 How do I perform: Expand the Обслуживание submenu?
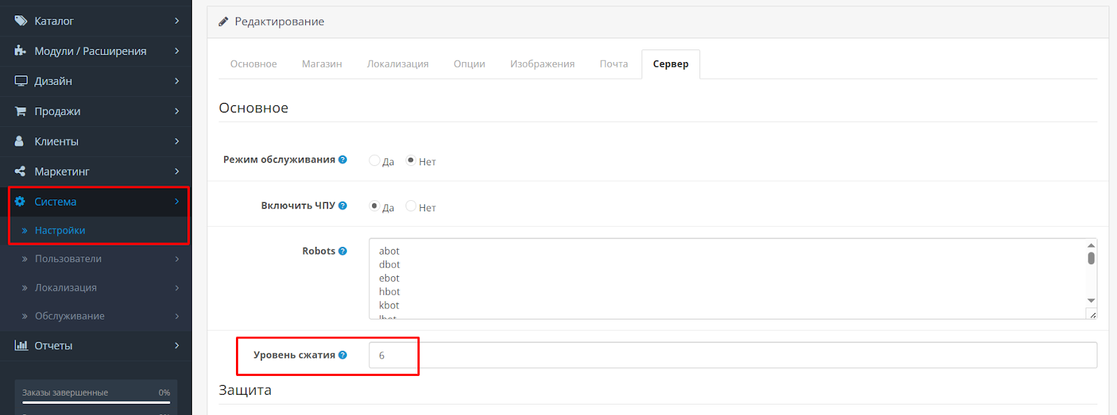(70, 316)
